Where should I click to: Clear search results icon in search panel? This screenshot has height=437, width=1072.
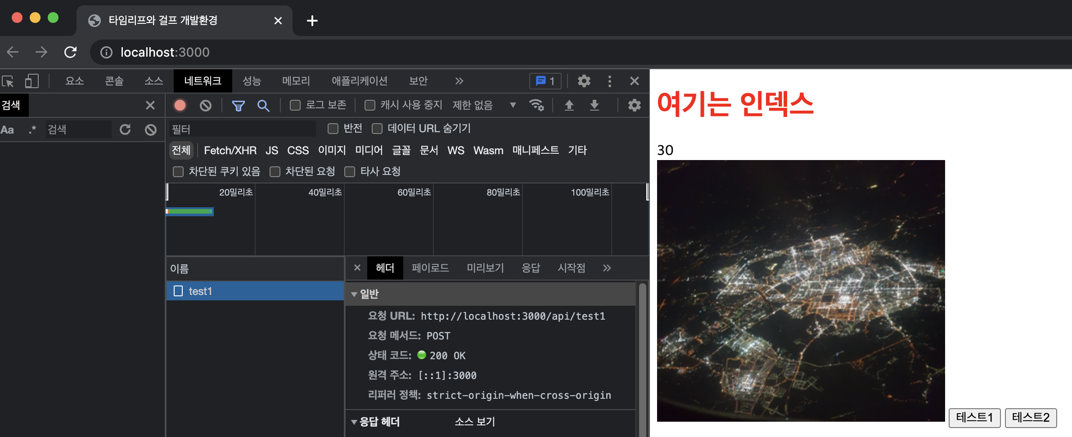coord(151,130)
